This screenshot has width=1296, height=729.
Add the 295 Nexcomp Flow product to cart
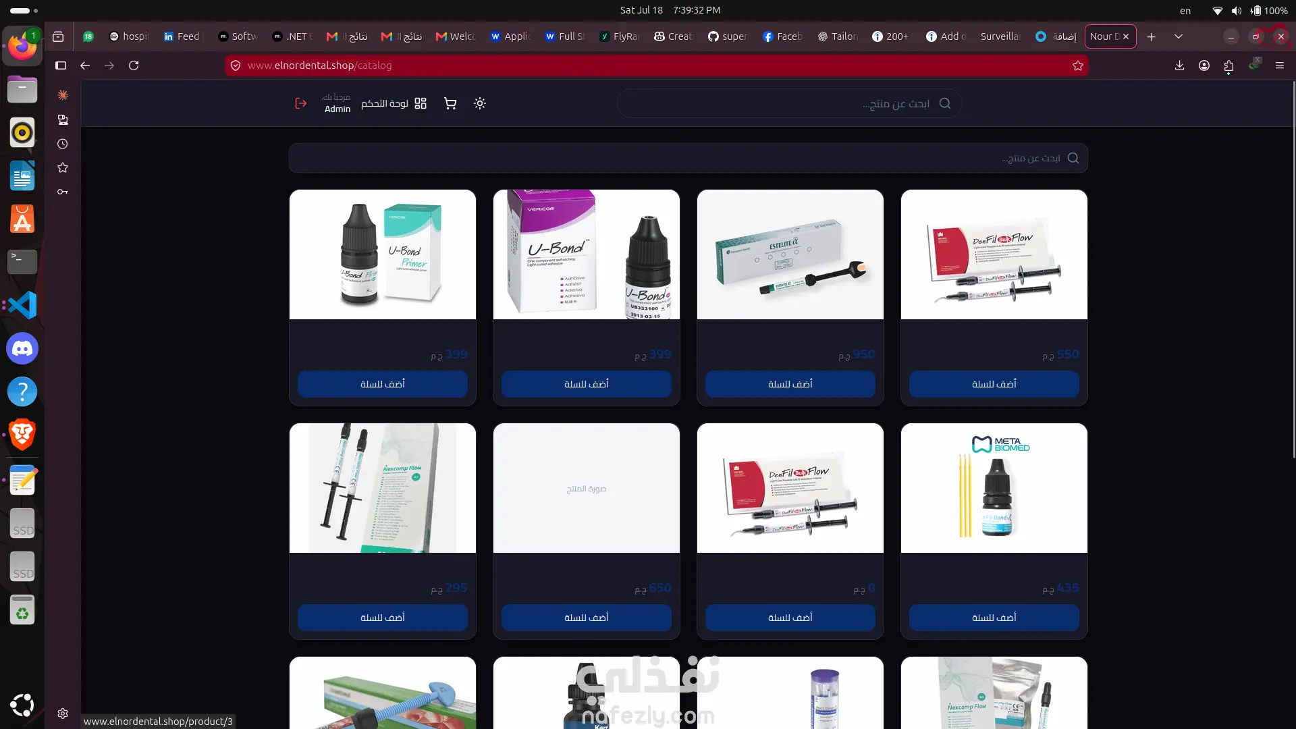[x=383, y=618]
